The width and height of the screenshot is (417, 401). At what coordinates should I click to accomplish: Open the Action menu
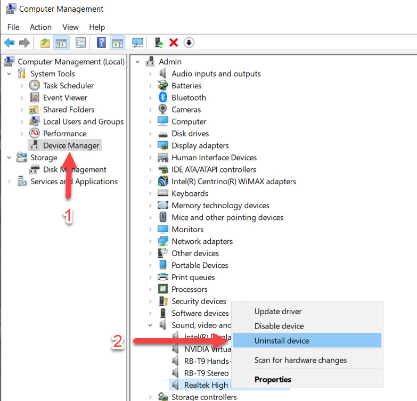click(x=40, y=27)
